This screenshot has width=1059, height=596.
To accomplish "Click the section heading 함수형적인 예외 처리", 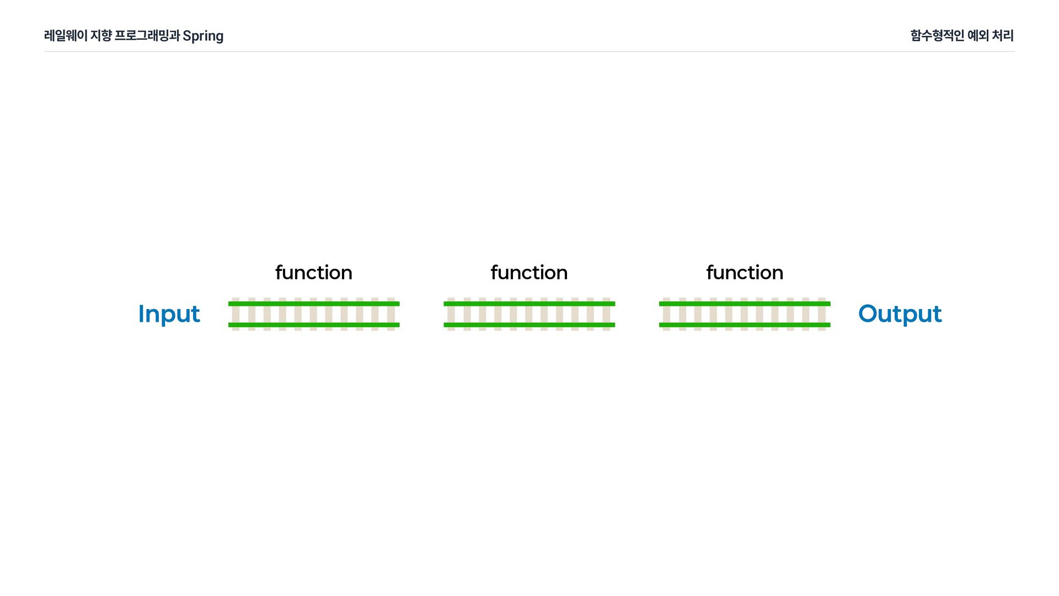I will [x=962, y=36].
